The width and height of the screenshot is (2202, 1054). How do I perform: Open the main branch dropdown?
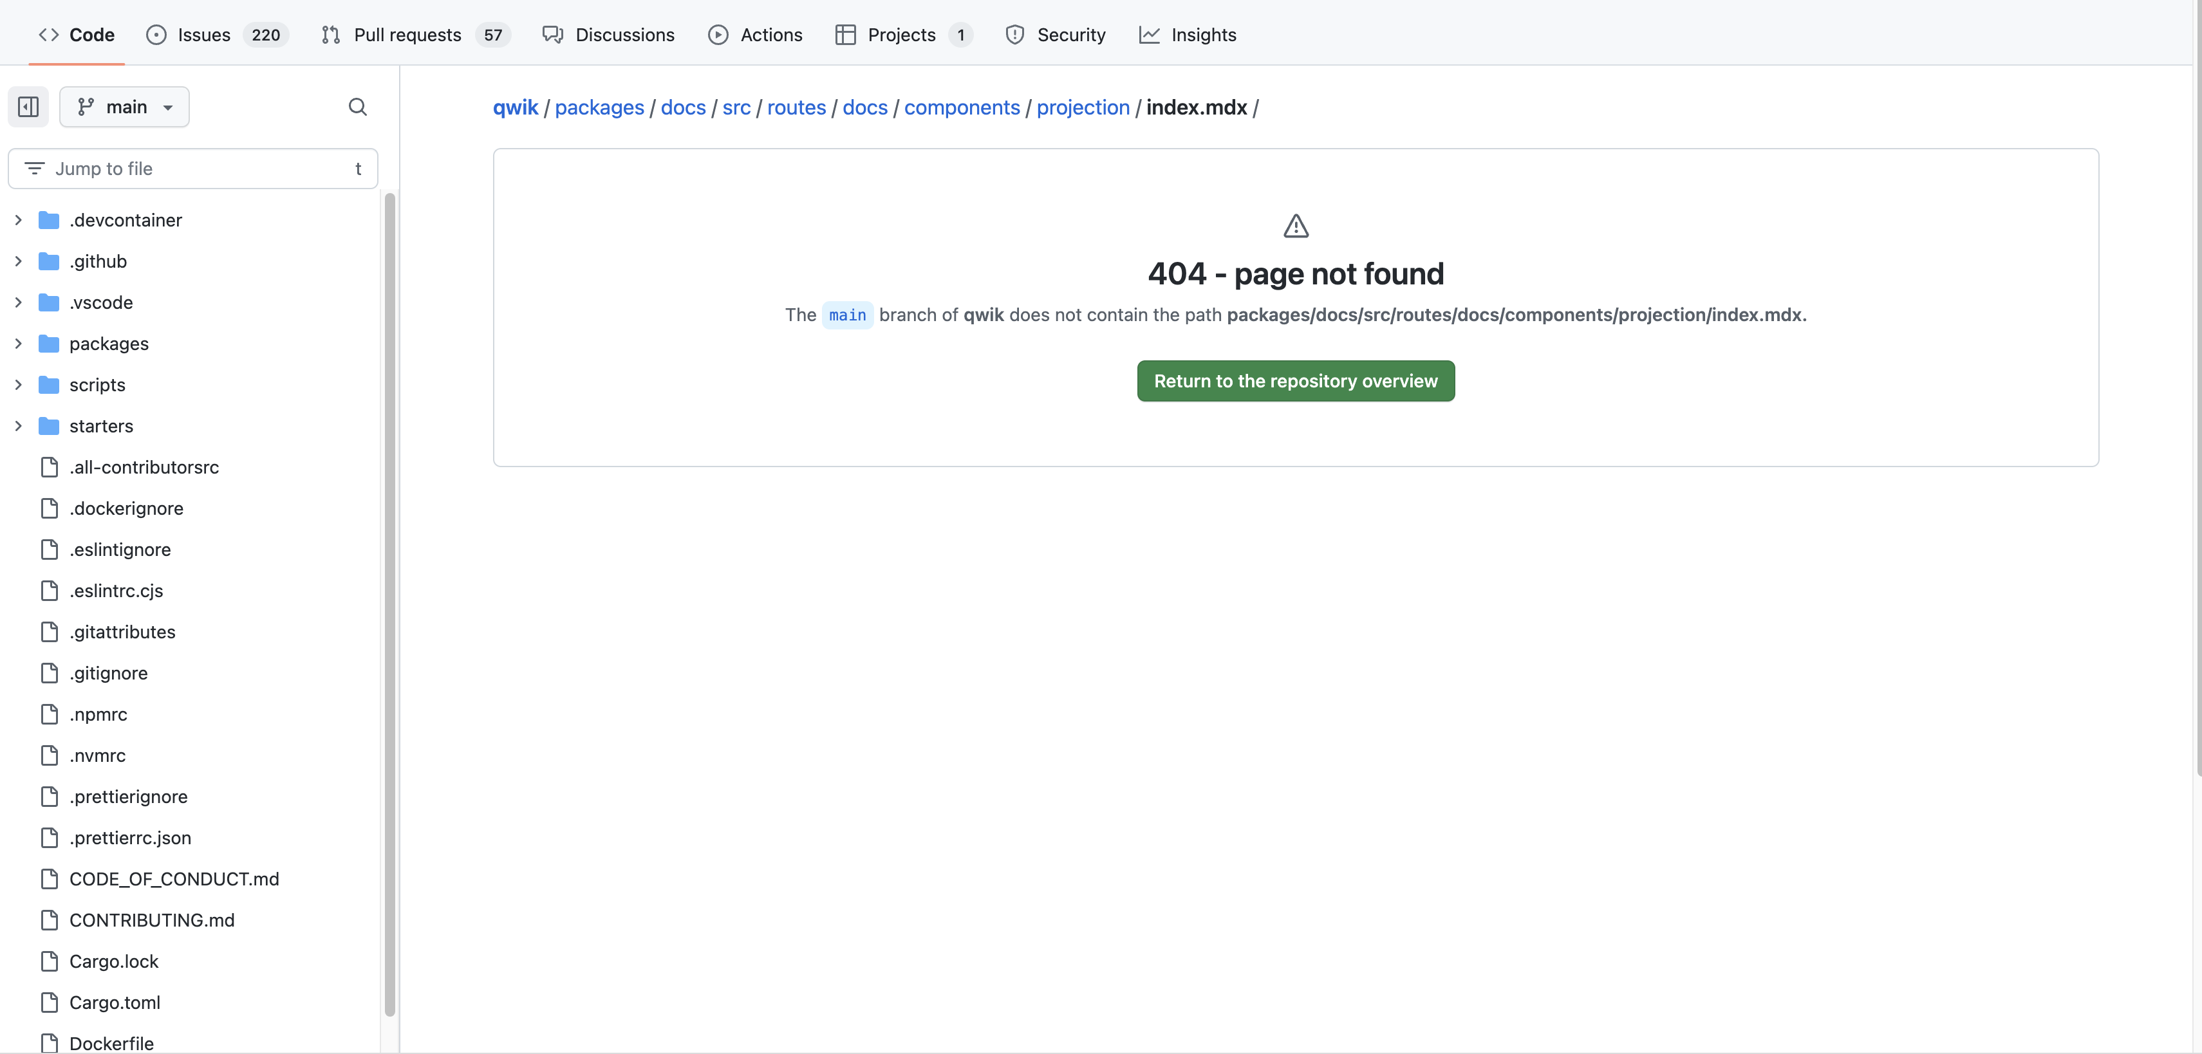[125, 106]
